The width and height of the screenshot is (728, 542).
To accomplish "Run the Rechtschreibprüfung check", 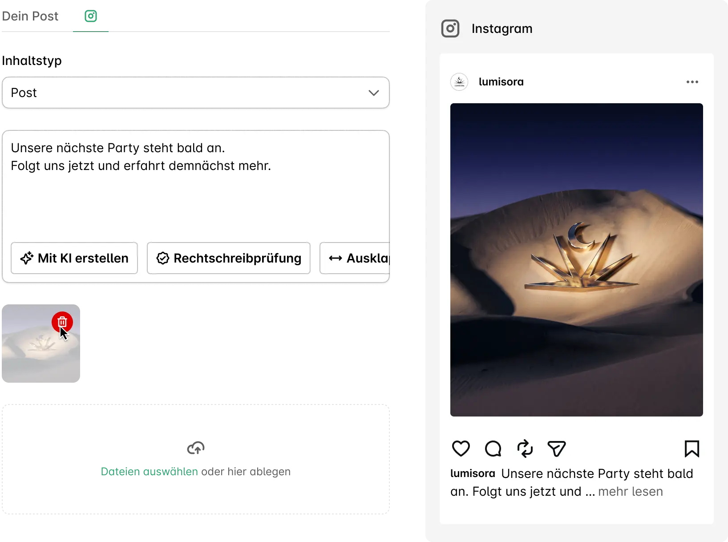I will click(x=229, y=258).
